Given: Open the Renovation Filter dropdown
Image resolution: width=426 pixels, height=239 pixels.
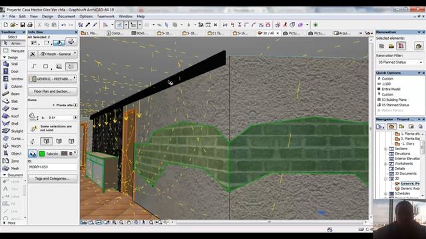Looking at the screenshot, I should tap(401, 62).
